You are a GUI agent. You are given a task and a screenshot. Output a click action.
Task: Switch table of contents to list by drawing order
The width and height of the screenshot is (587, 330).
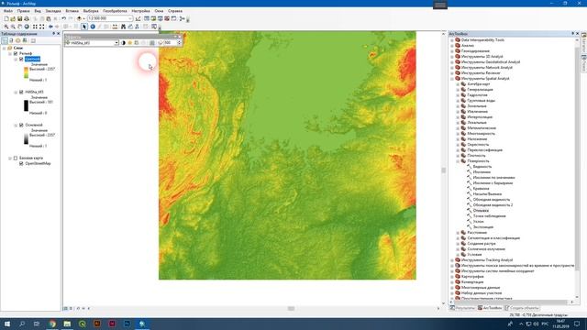pyautogui.click(x=5, y=40)
